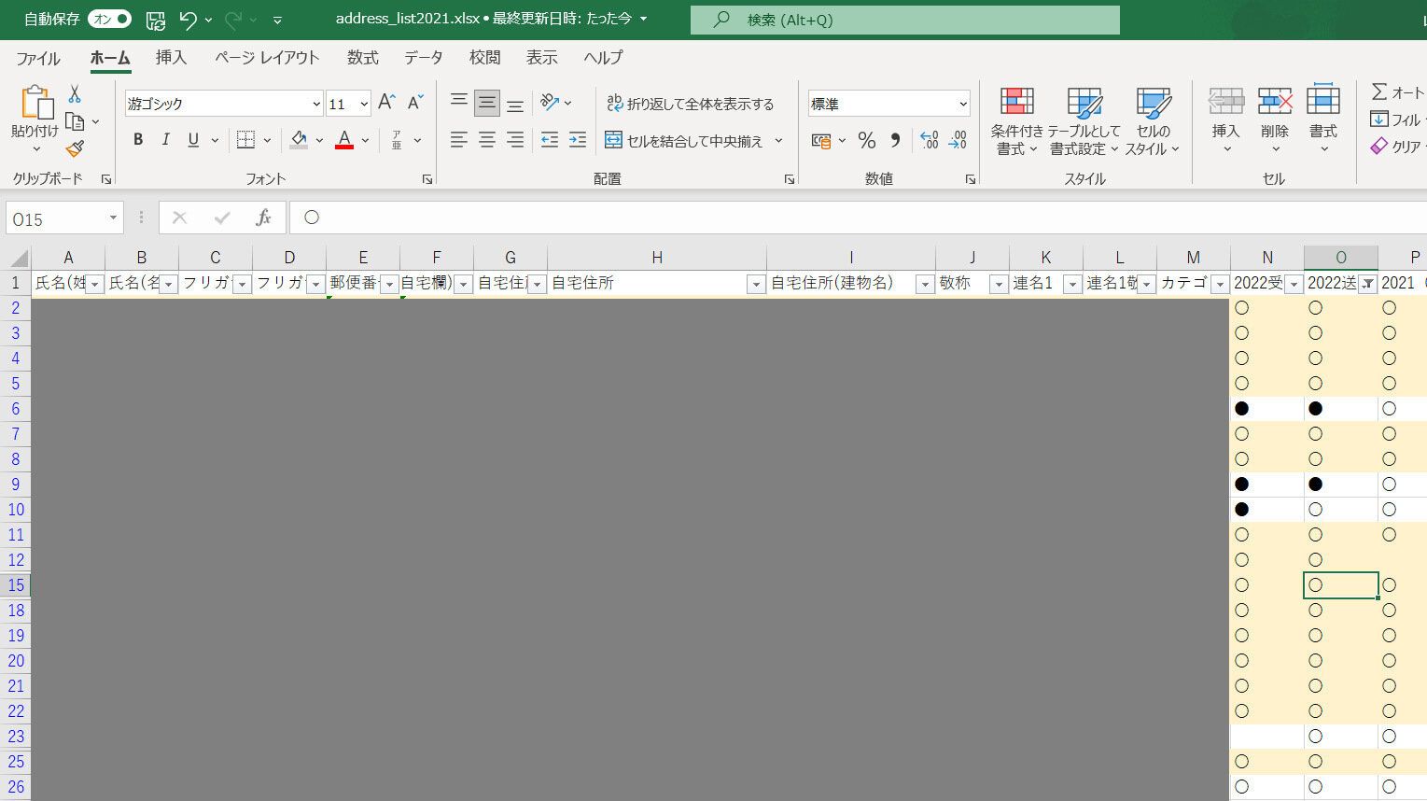Toggle the AutoSave switch off
This screenshot has width=1427, height=801.
pos(109,20)
